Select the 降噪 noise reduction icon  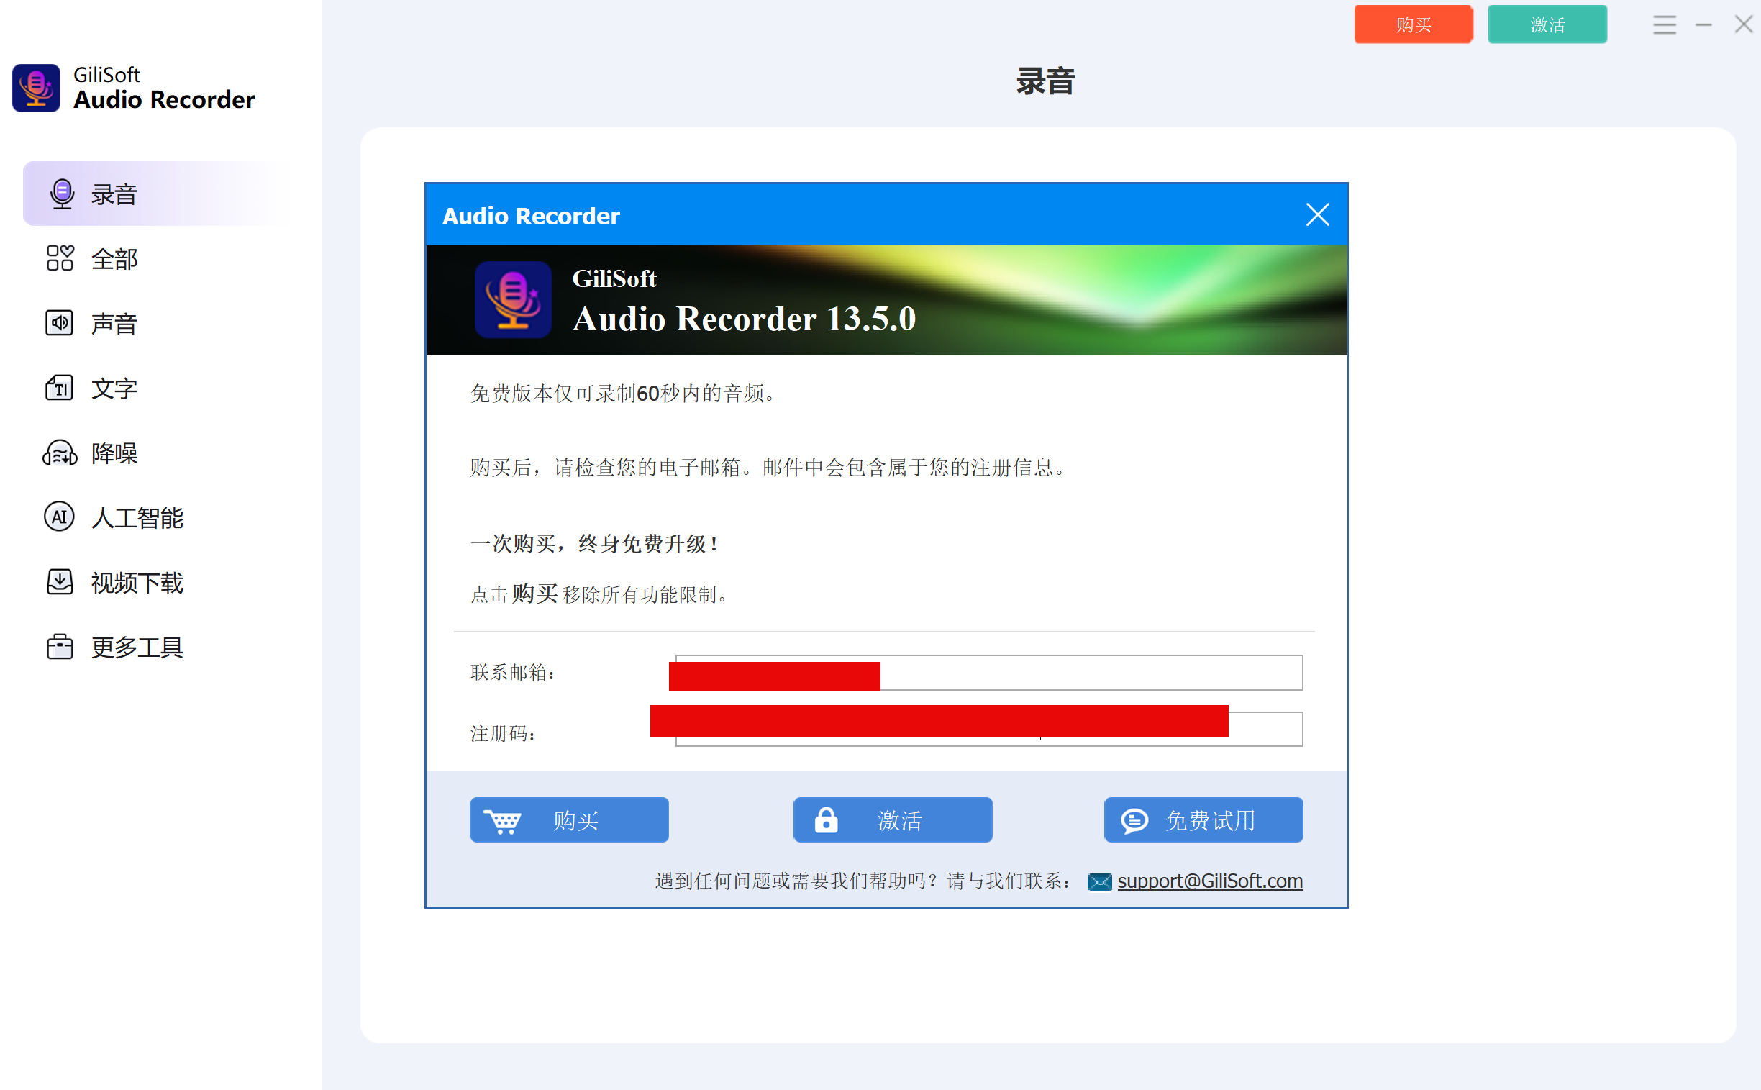point(60,453)
